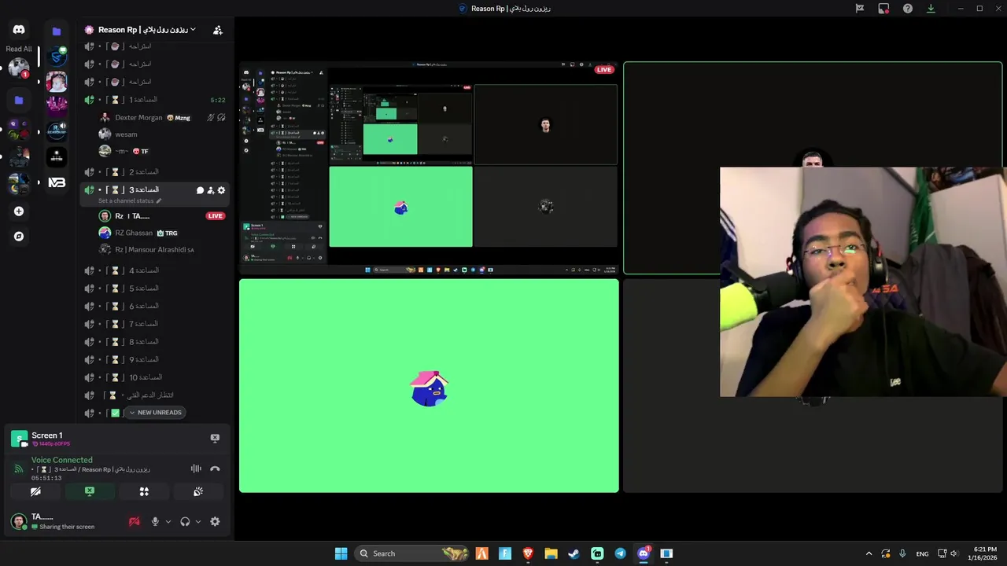
Task: Open headphone output options chevron
Action: coord(197,521)
